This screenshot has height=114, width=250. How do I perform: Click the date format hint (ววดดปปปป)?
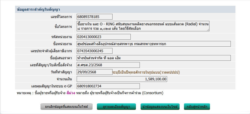[146, 72]
